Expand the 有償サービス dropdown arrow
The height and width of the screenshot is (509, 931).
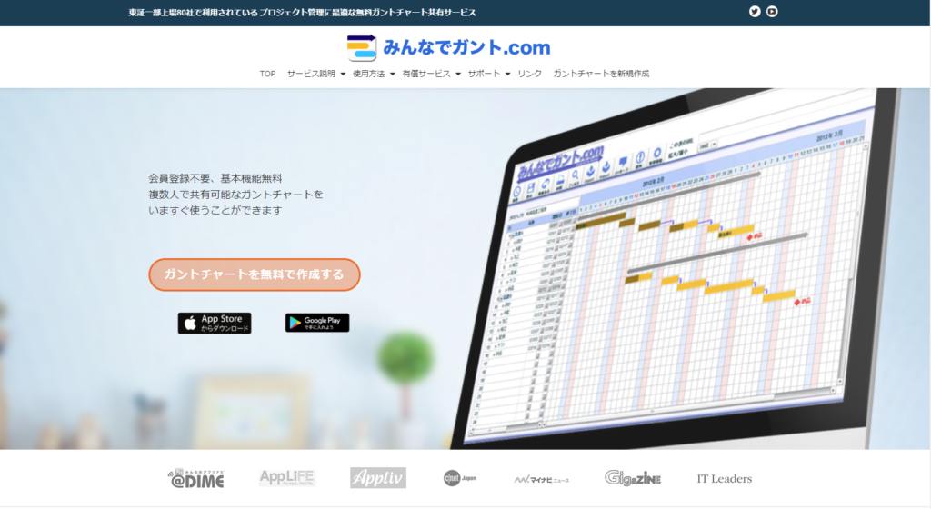point(458,75)
